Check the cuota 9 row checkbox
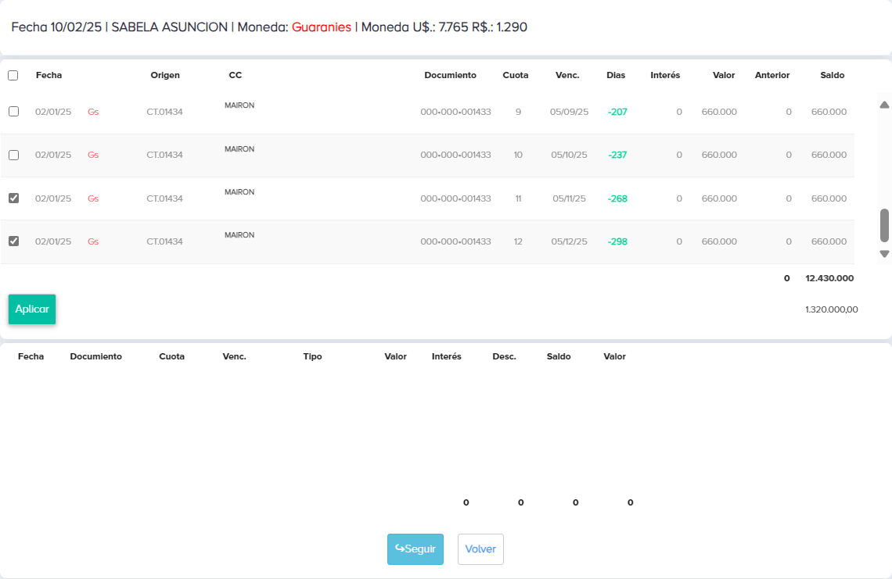 click(13, 112)
